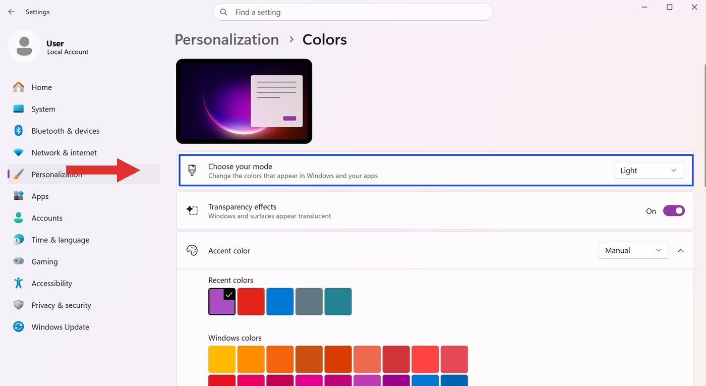Click the Bluetooth icon in sidebar
Viewport: 706px width, 386px height.
click(19, 131)
